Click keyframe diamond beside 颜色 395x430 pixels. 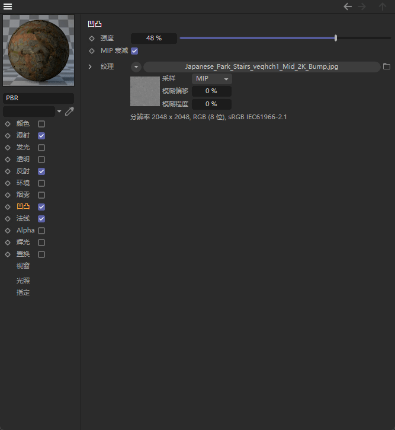tap(8, 124)
